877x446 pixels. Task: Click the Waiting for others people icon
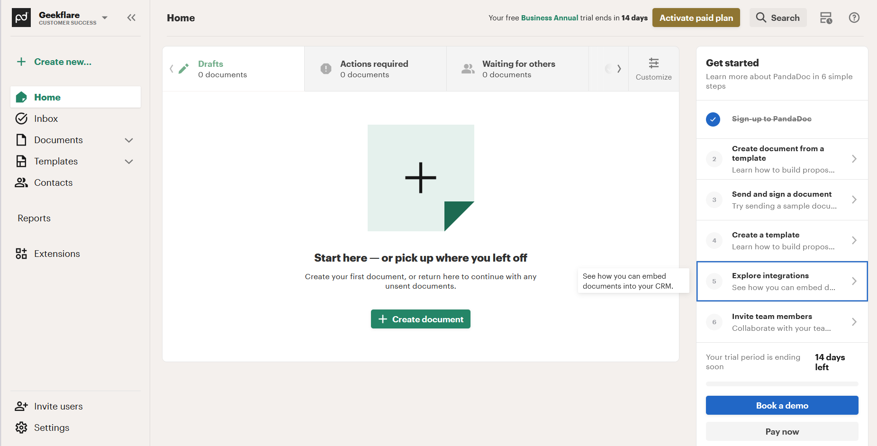click(468, 69)
